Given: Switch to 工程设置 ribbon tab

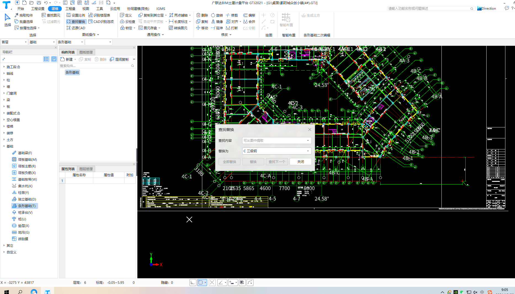Looking at the screenshot, I should [38, 9].
